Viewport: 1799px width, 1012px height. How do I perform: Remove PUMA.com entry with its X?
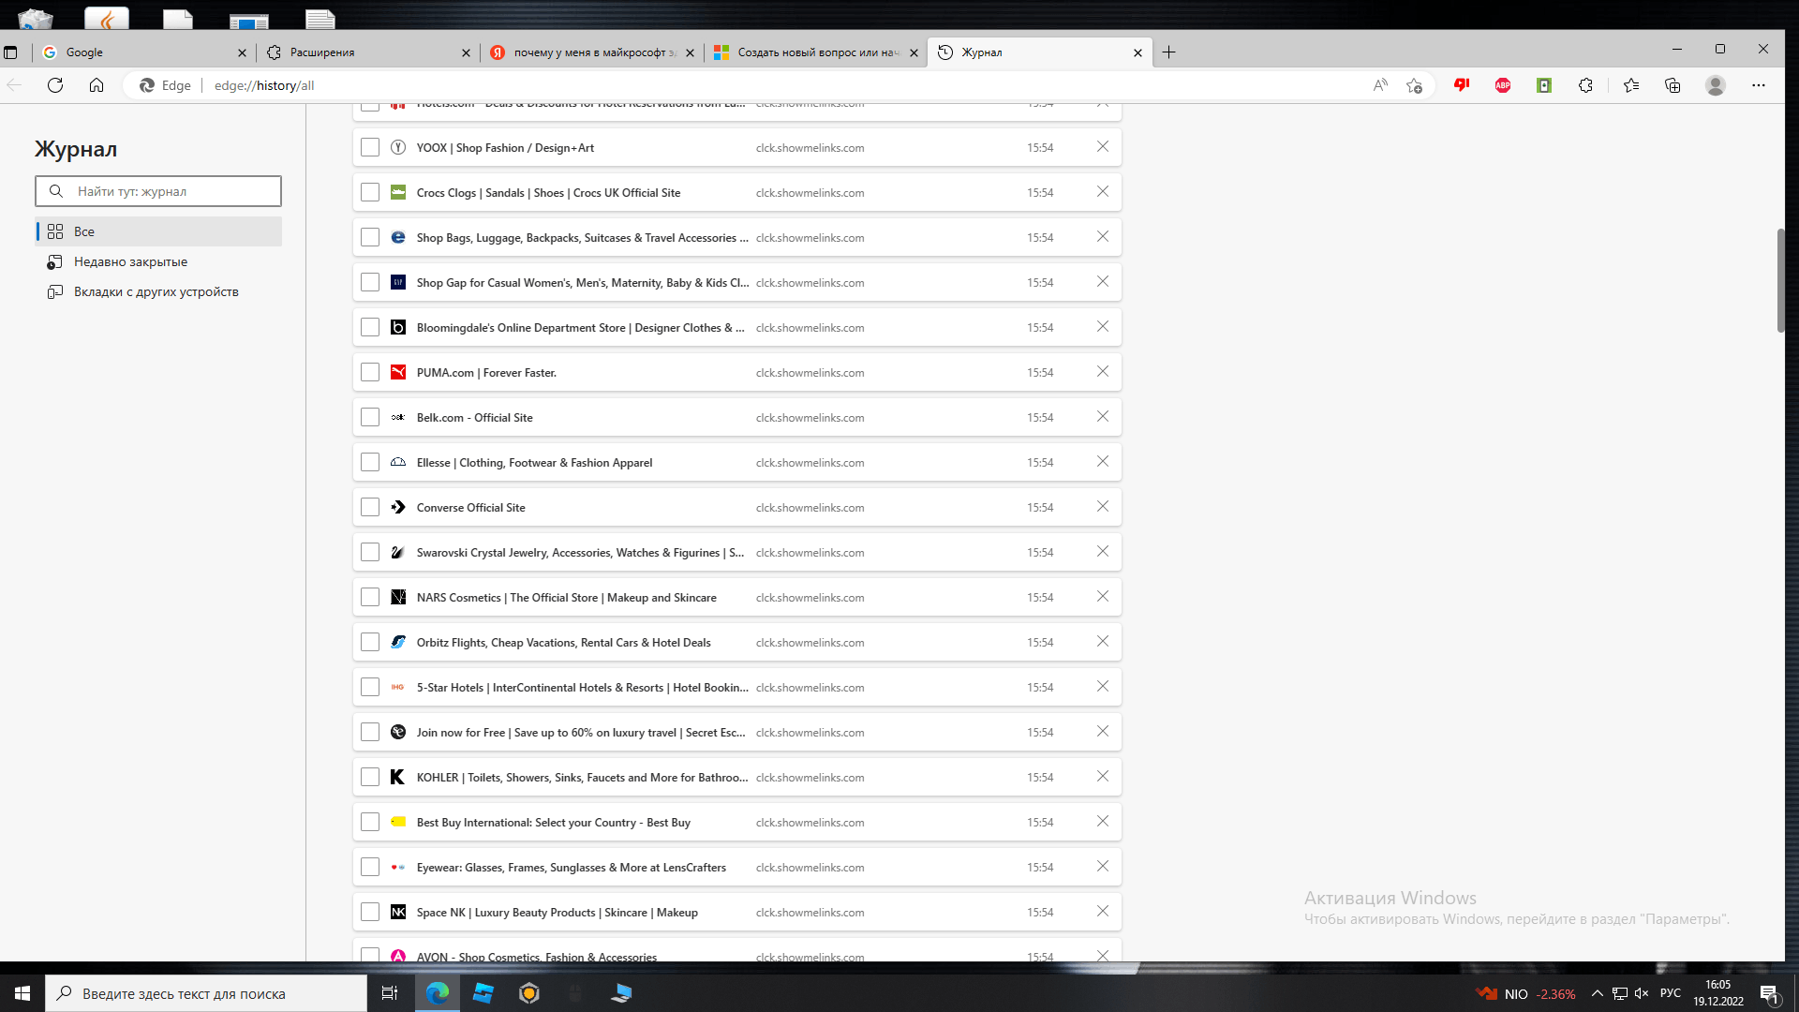click(1103, 372)
